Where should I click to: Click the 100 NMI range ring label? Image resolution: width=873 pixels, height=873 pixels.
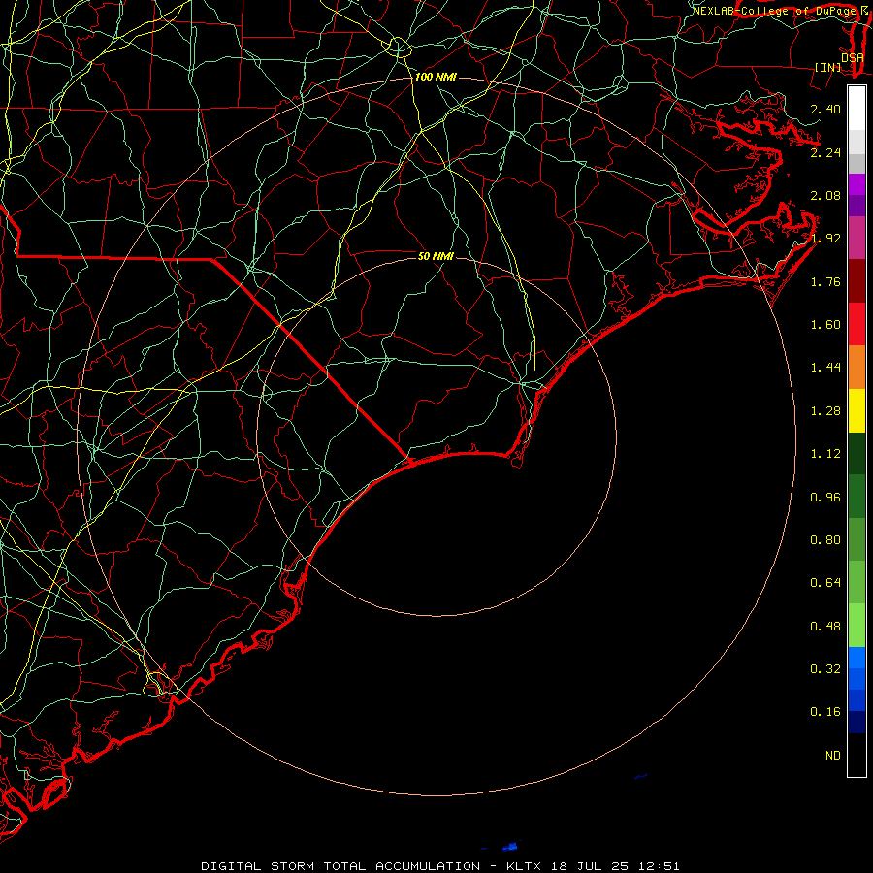pyautogui.click(x=436, y=77)
